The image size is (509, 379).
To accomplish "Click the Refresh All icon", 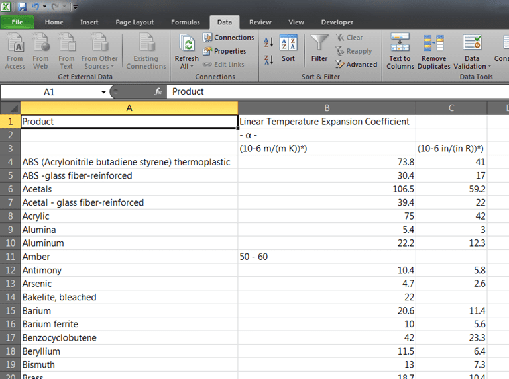I will 187,44.
